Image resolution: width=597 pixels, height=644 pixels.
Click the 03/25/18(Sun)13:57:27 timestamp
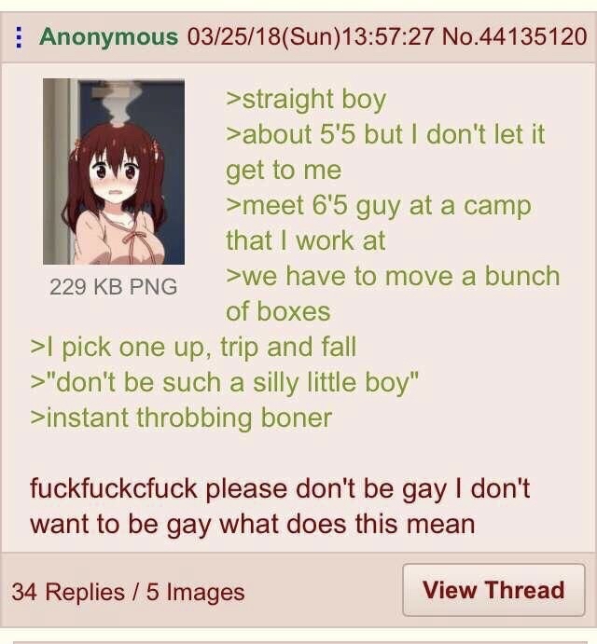(x=311, y=36)
